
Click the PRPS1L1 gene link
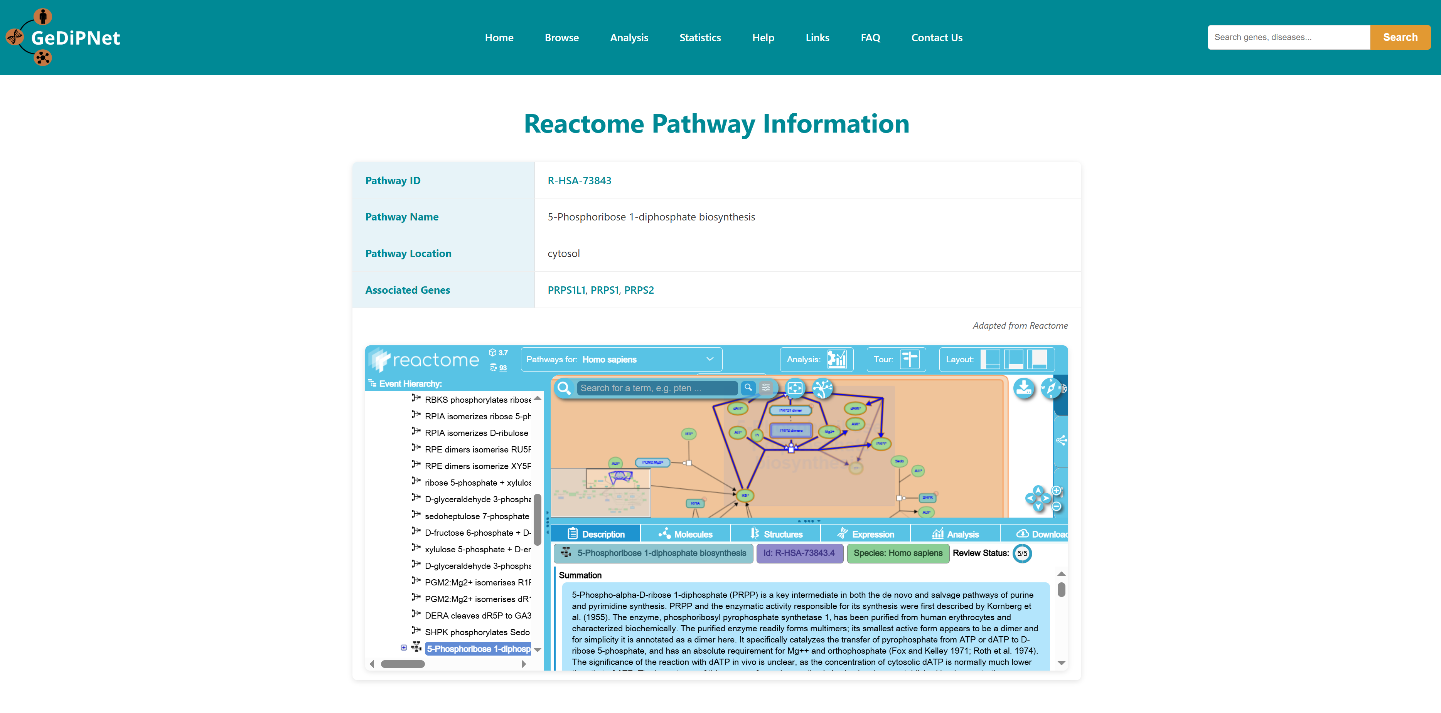click(x=566, y=290)
